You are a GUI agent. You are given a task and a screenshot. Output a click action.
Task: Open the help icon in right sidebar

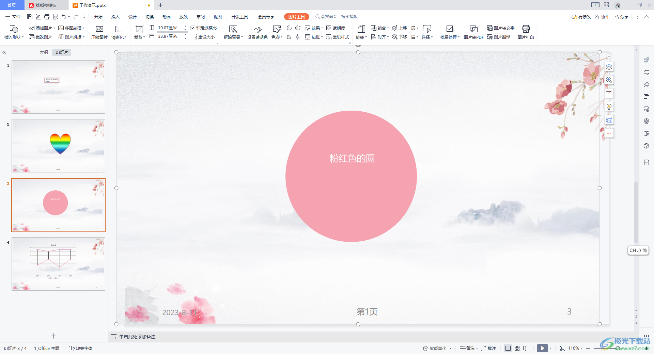[647, 146]
